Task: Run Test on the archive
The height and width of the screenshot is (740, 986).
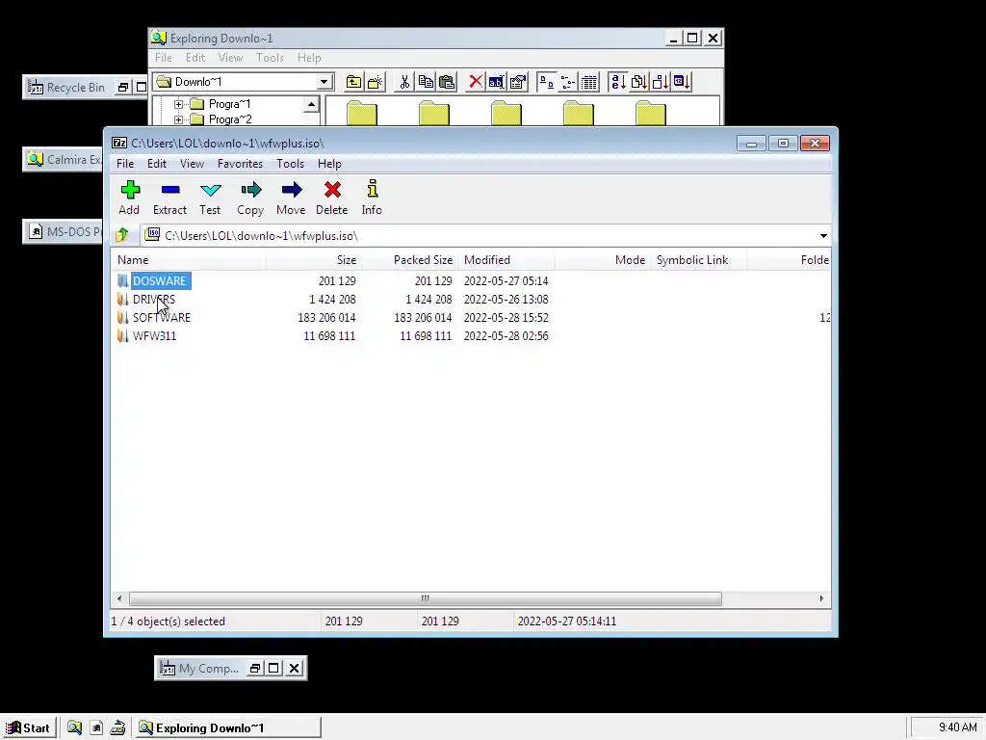Action: click(210, 198)
